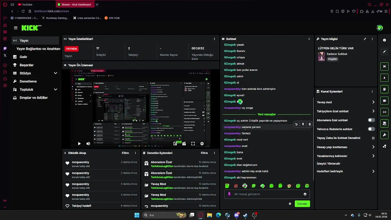The height and width of the screenshot is (220, 391).
Task: Open Denetim Eylemleri three-dot menu
Action: coord(214,153)
